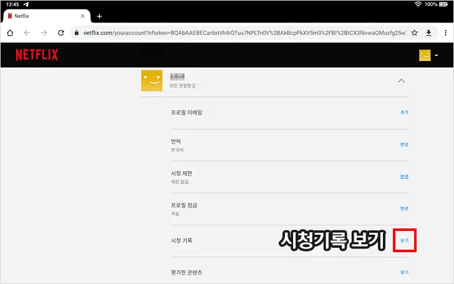Open downloads via the download icon

(x=429, y=32)
